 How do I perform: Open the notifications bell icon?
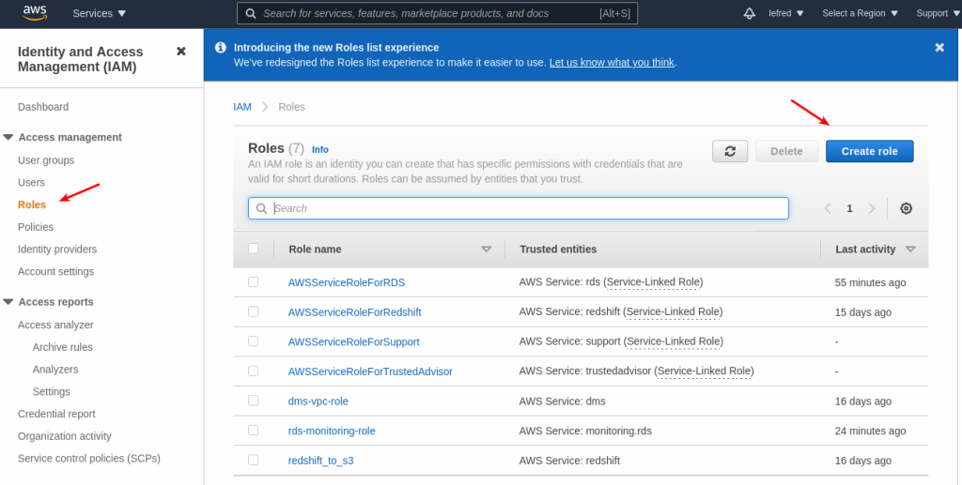pyautogui.click(x=749, y=13)
